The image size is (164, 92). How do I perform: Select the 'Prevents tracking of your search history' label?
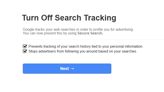pyautogui.click(x=86, y=46)
